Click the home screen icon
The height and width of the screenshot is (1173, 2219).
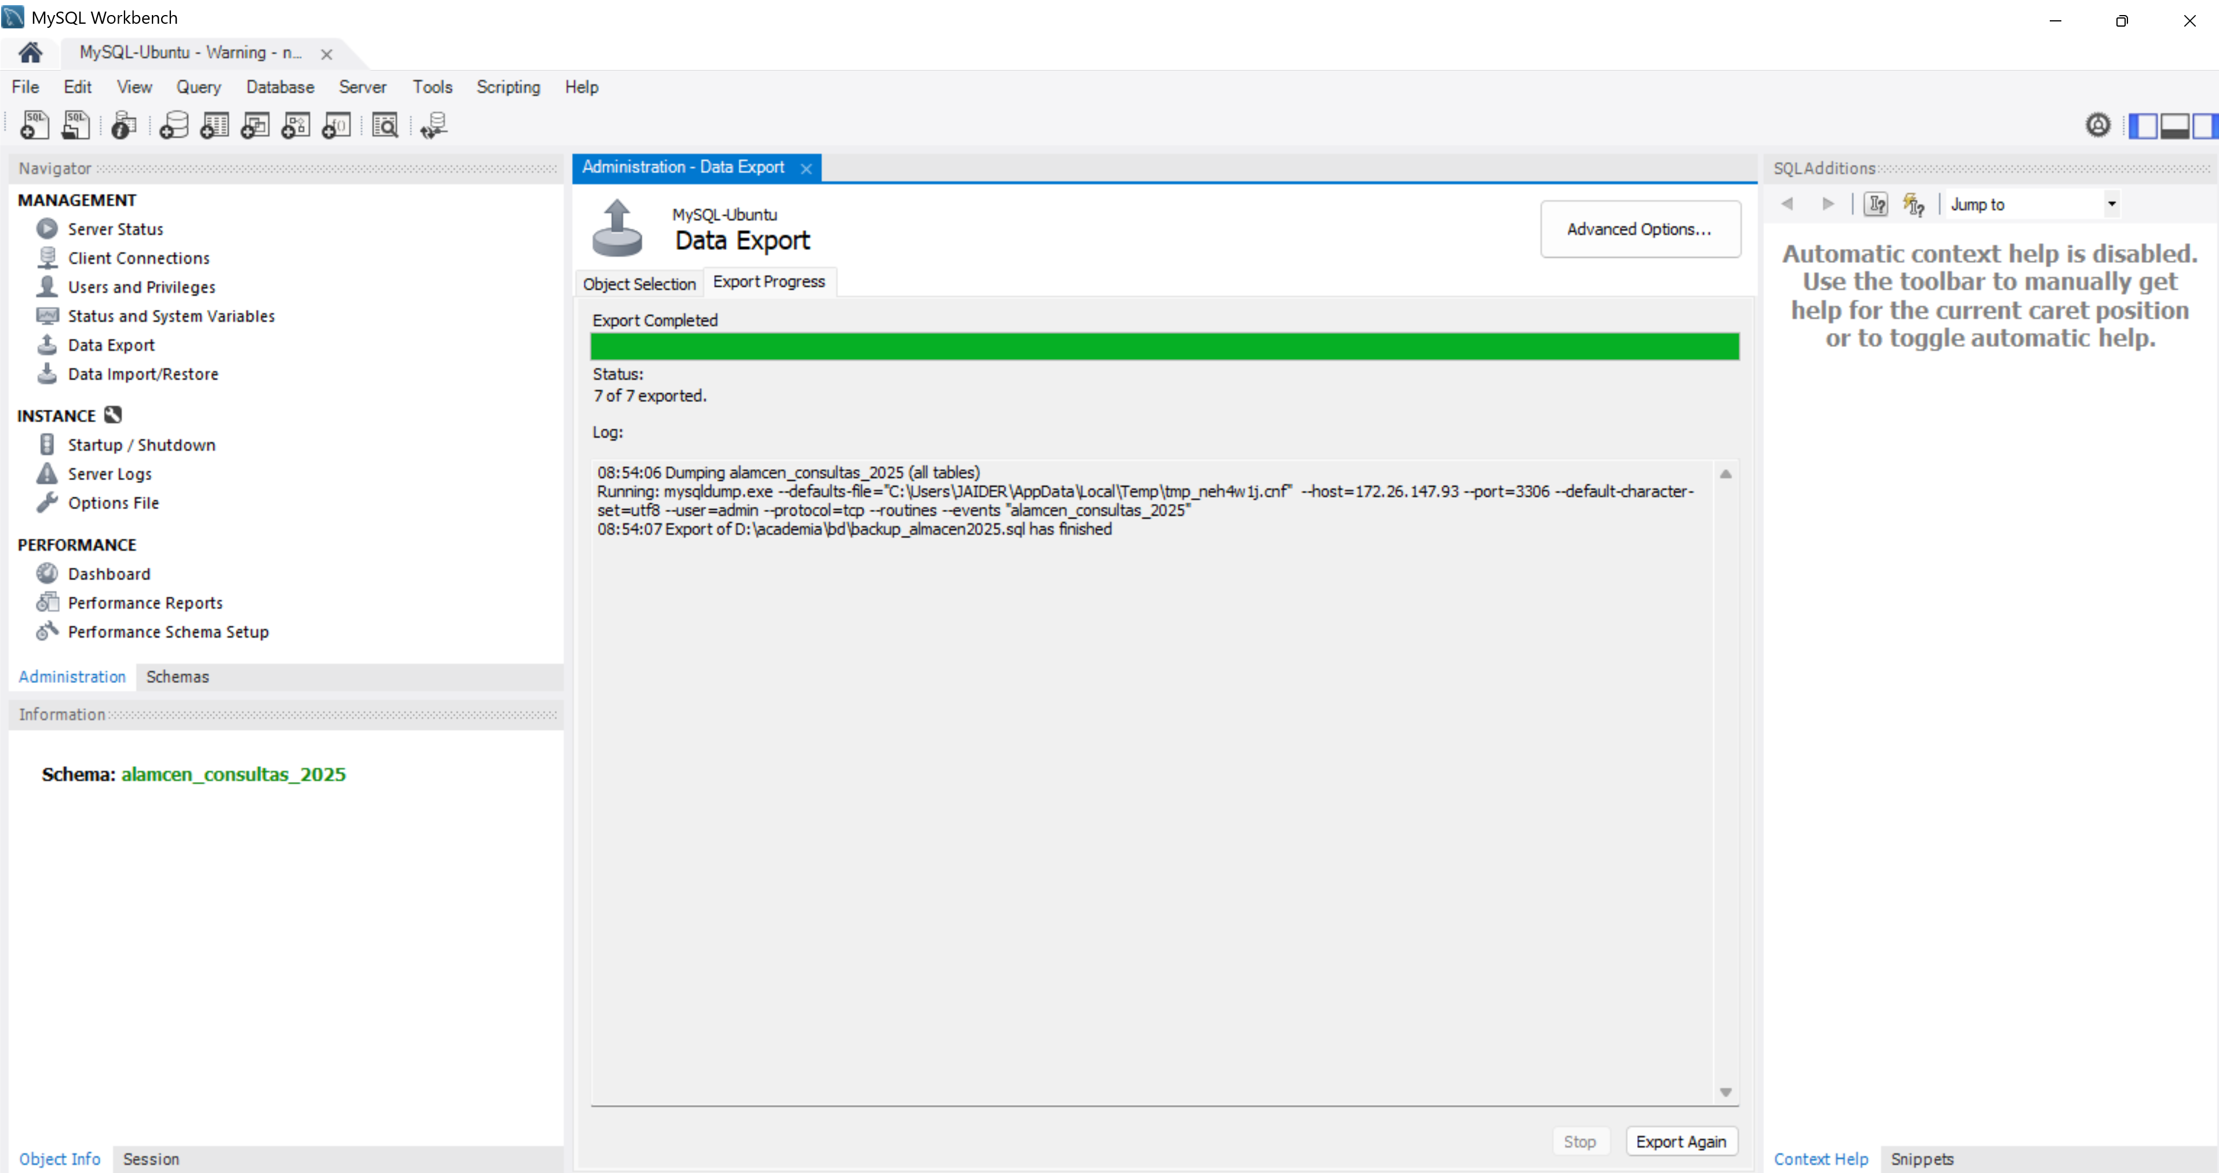[30, 53]
